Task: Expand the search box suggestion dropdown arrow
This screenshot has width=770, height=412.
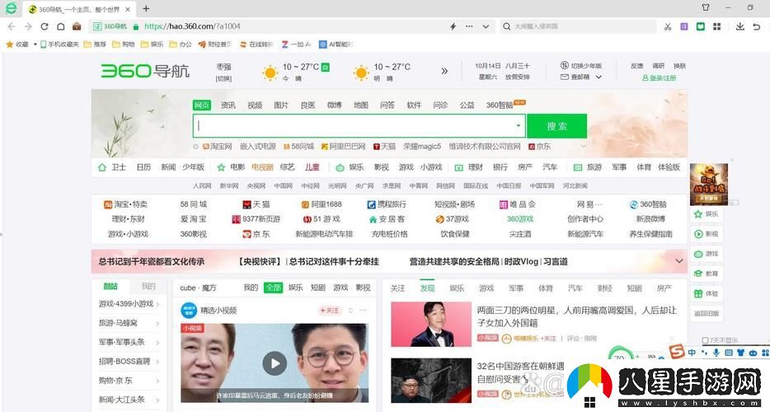Action: click(x=518, y=126)
